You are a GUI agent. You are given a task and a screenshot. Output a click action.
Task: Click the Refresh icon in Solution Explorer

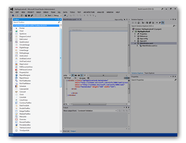pyautogui.click(x=147, y=23)
